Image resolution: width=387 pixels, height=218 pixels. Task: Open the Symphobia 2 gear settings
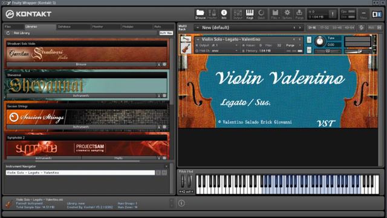pyautogui.click(x=164, y=157)
